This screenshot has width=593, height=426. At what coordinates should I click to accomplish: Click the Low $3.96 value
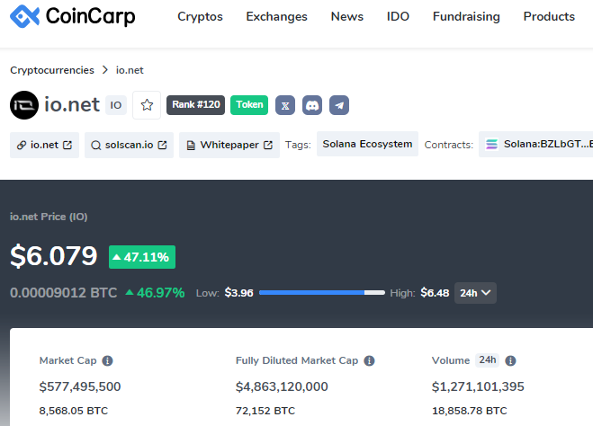coord(239,293)
